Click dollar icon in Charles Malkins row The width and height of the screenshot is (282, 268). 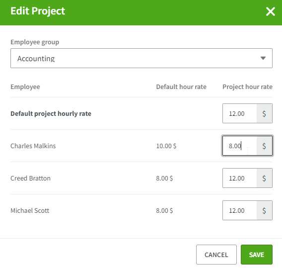(x=264, y=146)
